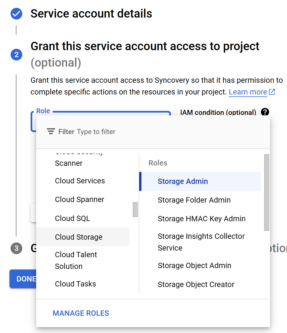
Task: Click the external link icon beside Learn more
Action: pos(272,92)
